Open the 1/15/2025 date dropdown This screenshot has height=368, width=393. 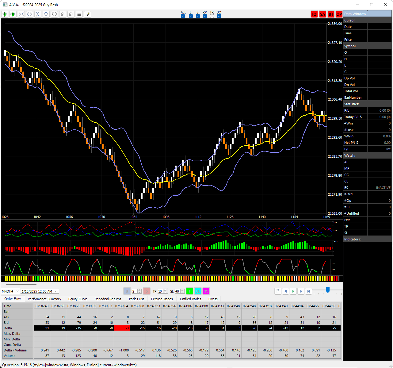point(40,291)
